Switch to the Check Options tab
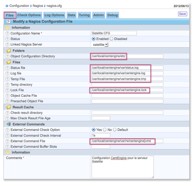The image size is (192, 182). point(29,15)
